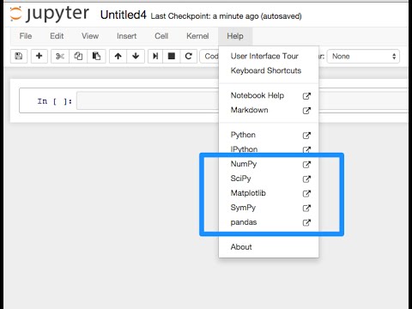The width and height of the screenshot is (412, 309).
Task: Click external link icon beside SciPy
Action: point(306,179)
